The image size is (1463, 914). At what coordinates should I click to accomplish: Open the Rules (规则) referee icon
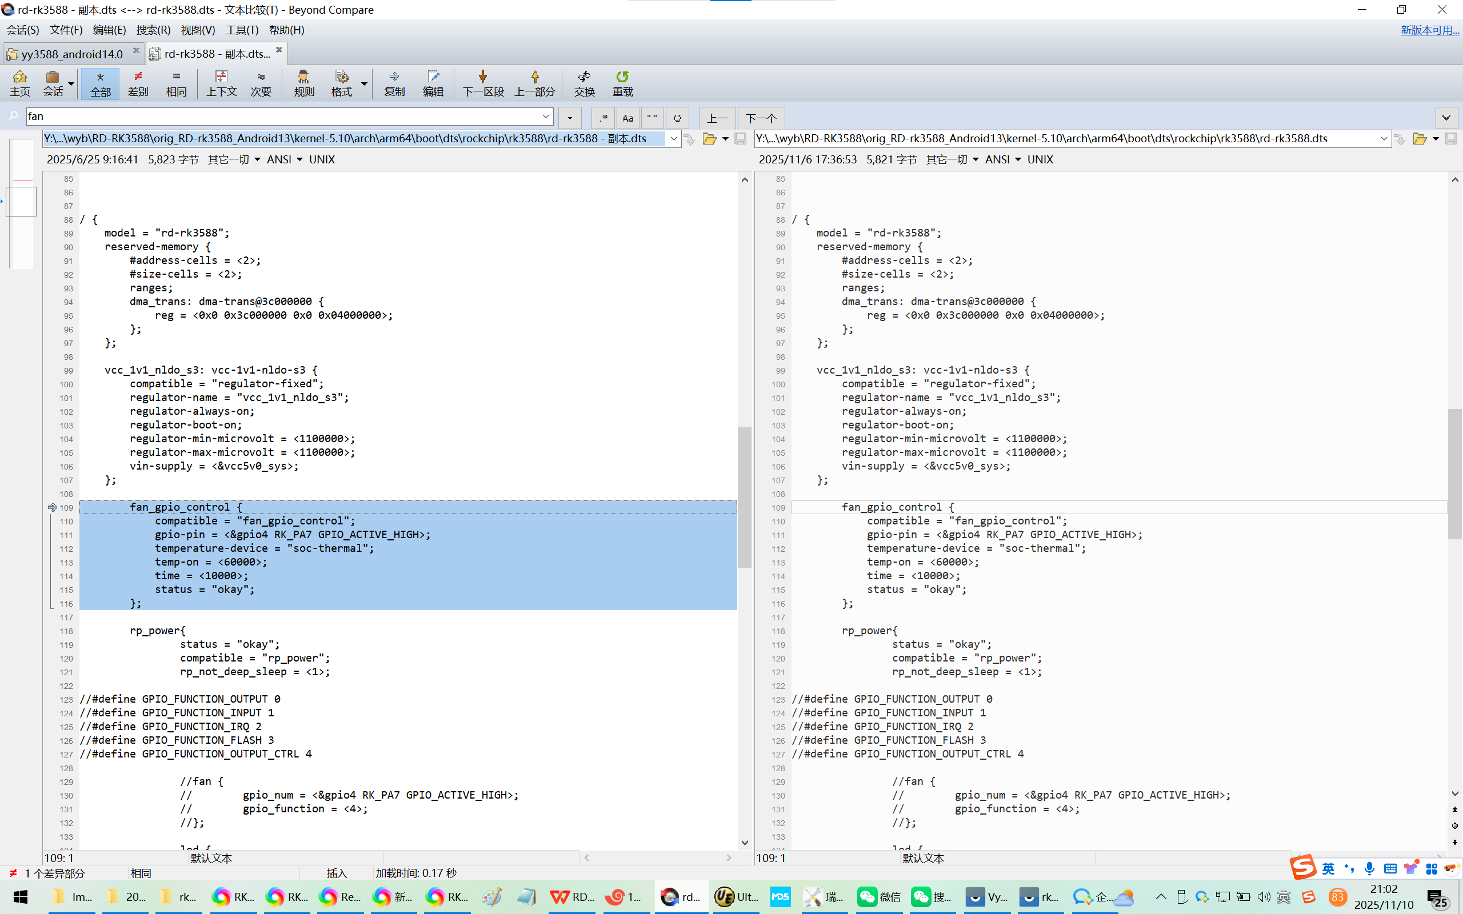[x=303, y=83]
